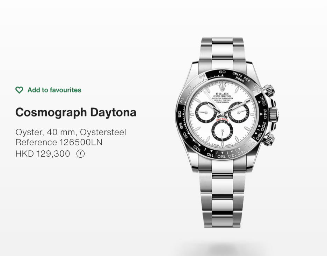Select the bottom seconds sub-dial

click(222, 130)
